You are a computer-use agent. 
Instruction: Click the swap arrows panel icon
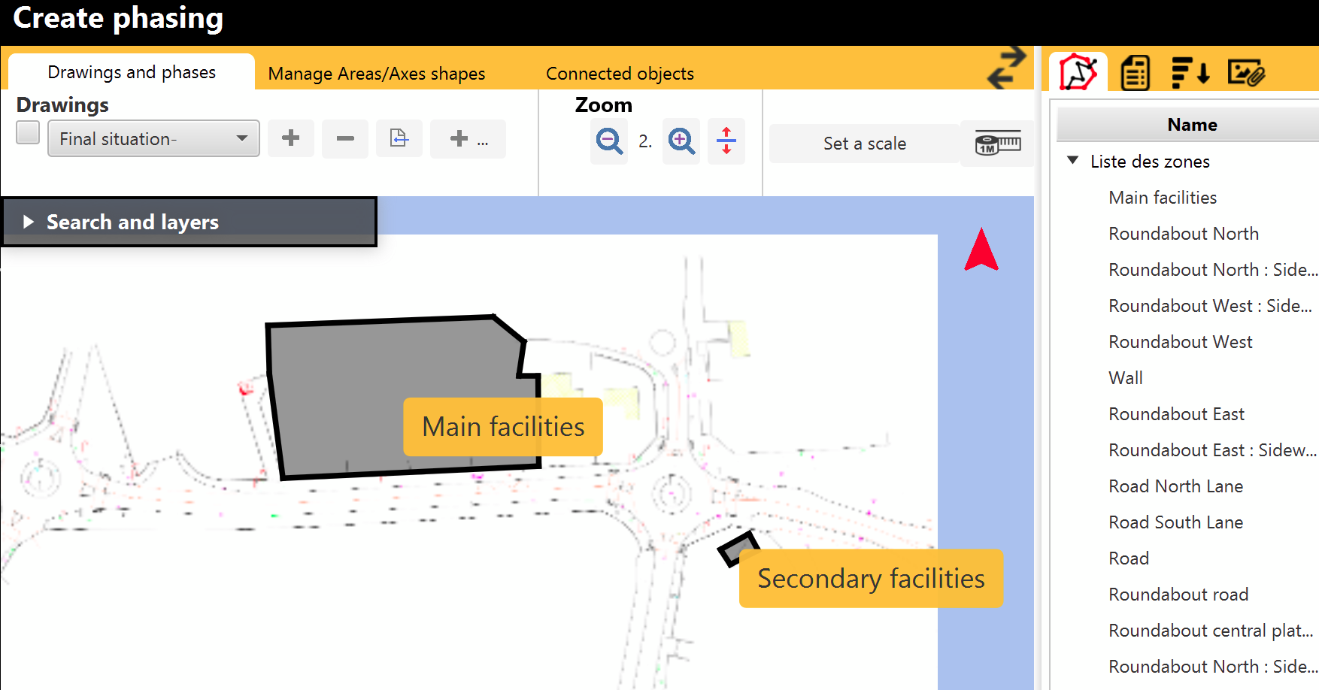coord(1006,68)
